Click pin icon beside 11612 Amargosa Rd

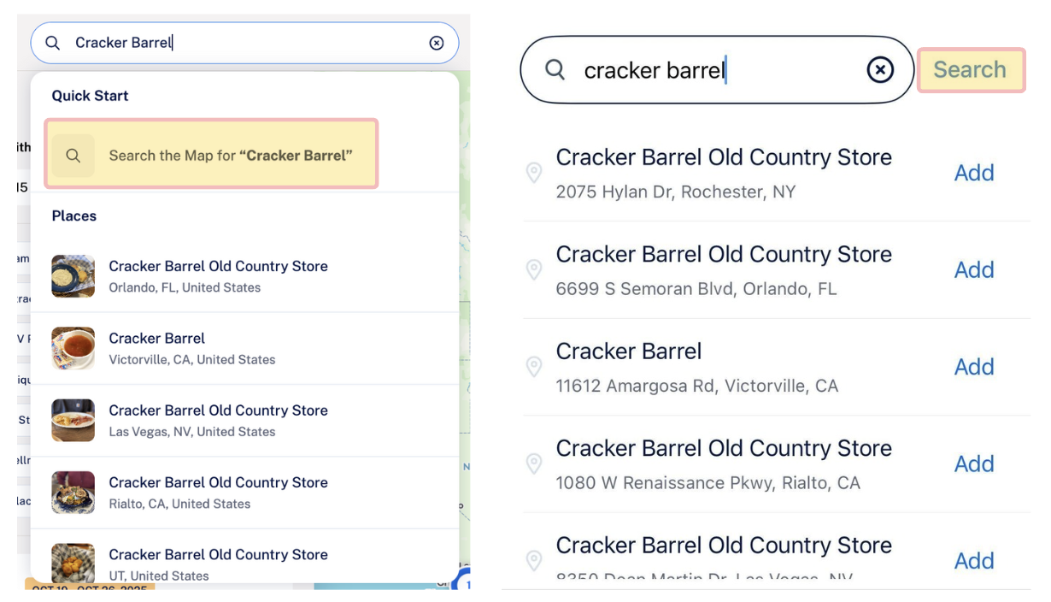tap(534, 367)
